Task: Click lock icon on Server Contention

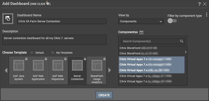Action: point(85,59)
